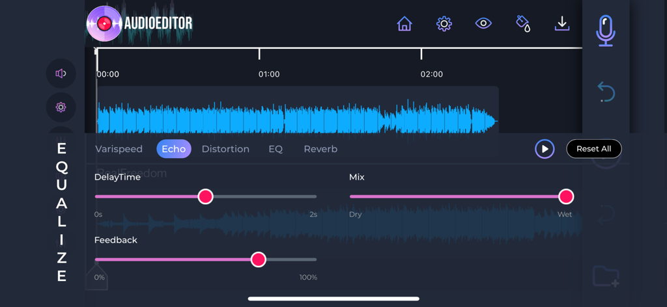667x307 pixels.
Task: Click the Mix label
Action: pyautogui.click(x=356, y=178)
